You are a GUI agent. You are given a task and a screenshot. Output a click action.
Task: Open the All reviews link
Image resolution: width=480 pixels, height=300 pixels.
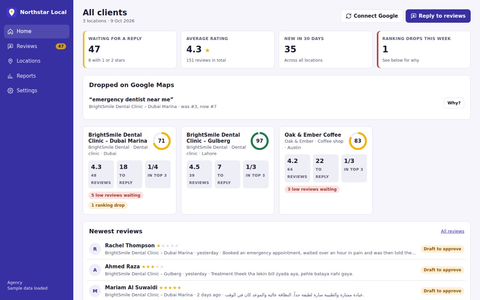tap(452, 231)
